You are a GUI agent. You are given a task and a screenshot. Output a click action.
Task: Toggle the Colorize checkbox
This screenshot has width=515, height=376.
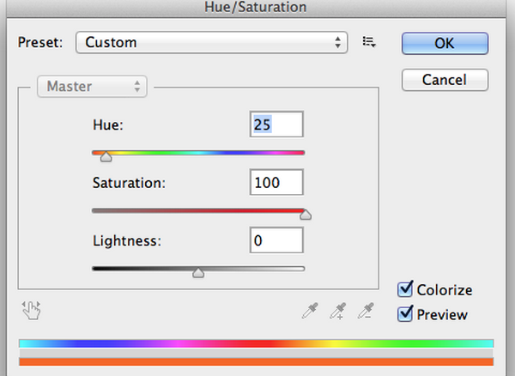coord(406,290)
